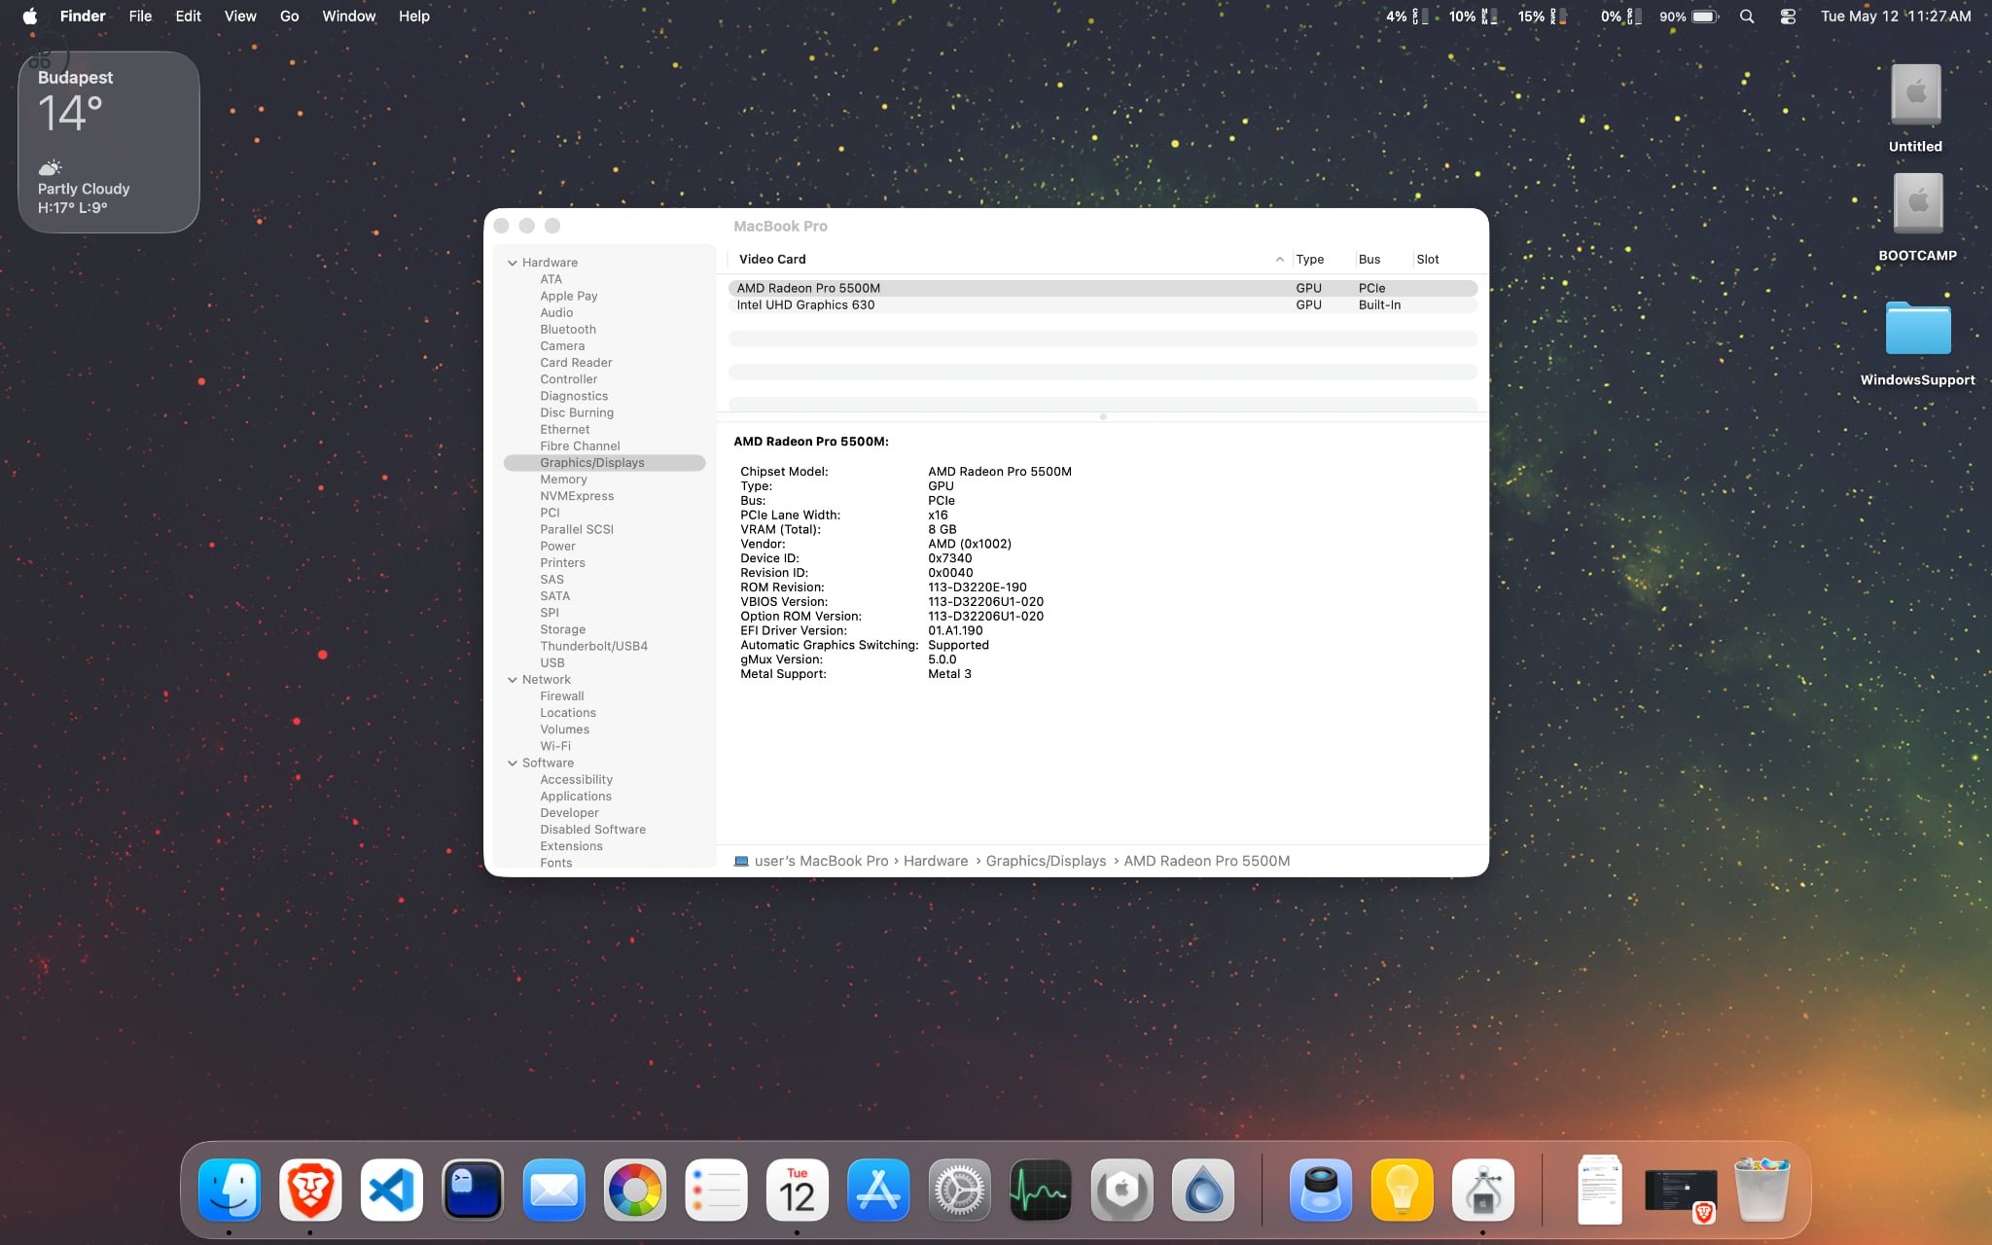The width and height of the screenshot is (1992, 1245).
Task: Open the document stack in the Dock
Action: 1600,1190
